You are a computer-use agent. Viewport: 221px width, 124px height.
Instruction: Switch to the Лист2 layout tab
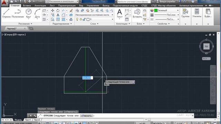[x=37, y=120]
